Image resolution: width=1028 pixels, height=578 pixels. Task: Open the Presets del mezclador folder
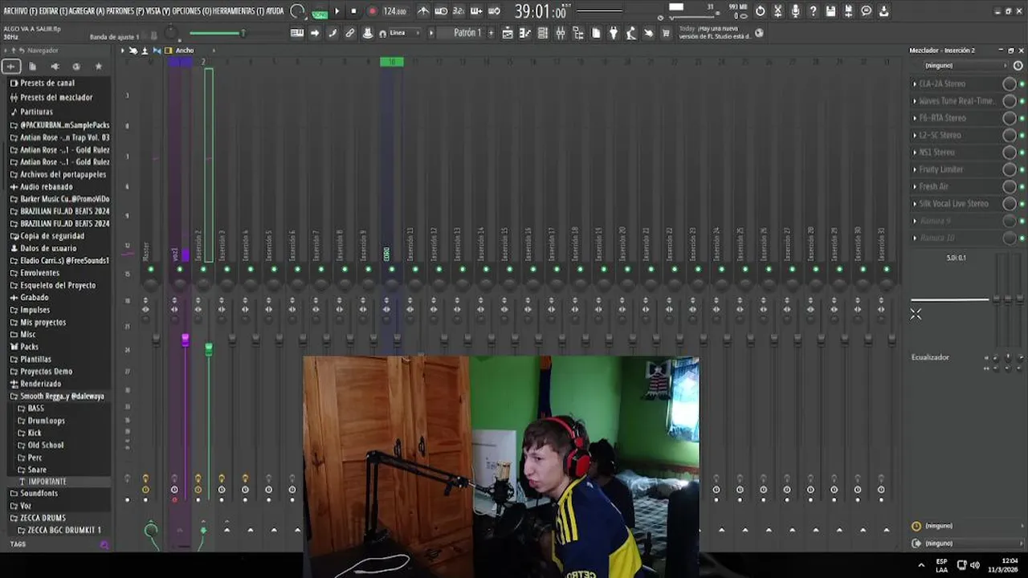pos(55,98)
